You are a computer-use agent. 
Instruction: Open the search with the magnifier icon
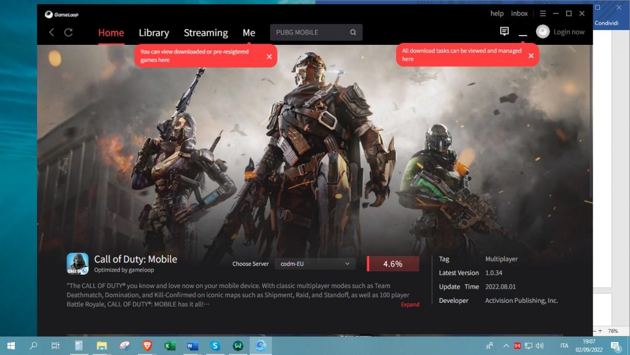click(352, 31)
